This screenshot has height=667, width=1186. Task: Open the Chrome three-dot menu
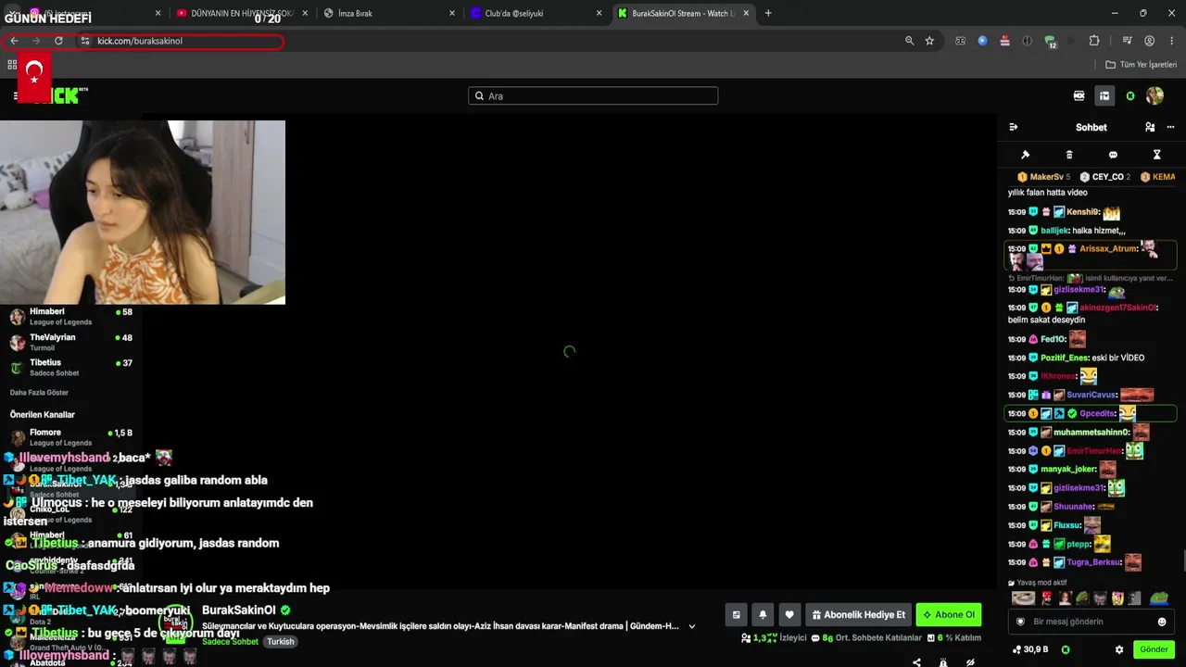(x=1172, y=41)
